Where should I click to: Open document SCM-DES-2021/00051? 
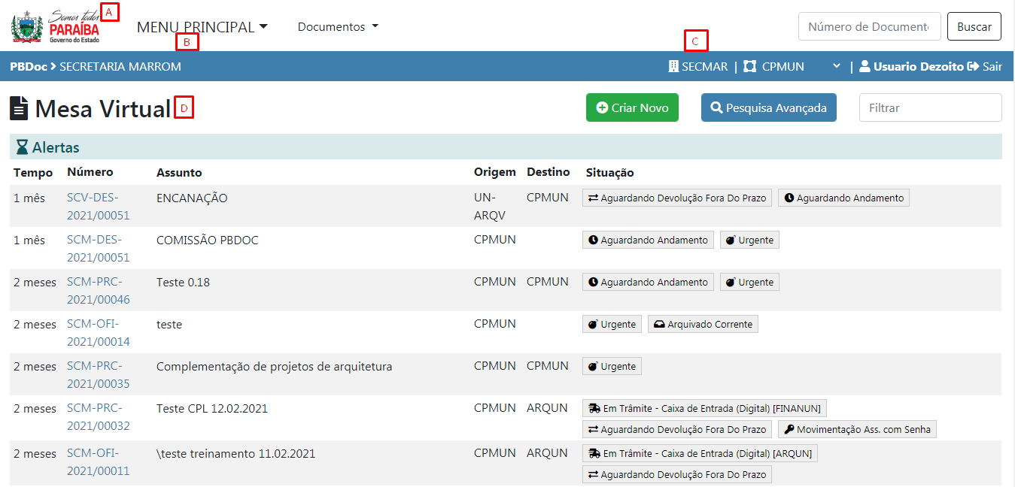click(98, 249)
